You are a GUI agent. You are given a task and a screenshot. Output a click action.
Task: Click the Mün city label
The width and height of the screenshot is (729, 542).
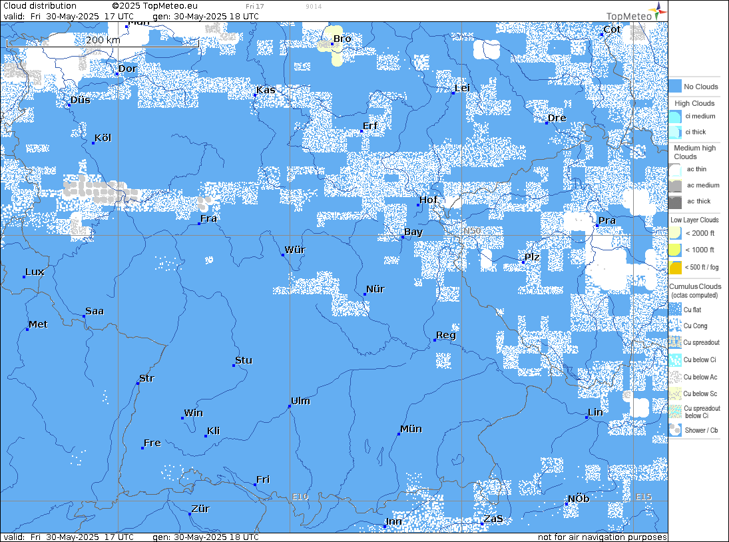click(x=411, y=429)
